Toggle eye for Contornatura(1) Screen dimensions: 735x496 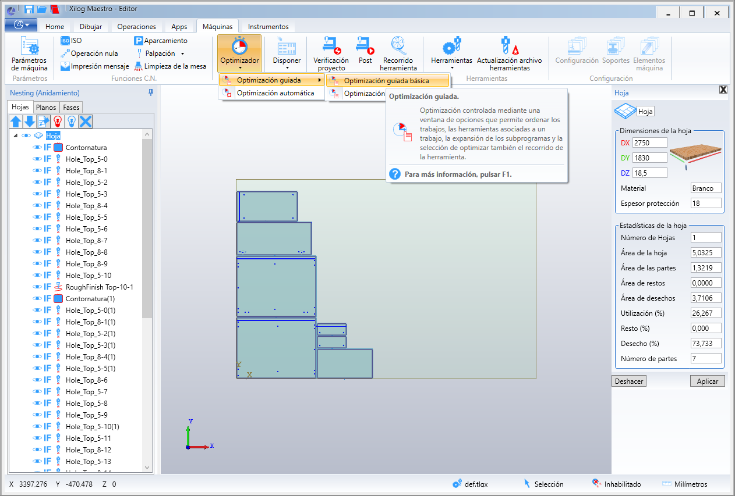click(x=37, y=298)
